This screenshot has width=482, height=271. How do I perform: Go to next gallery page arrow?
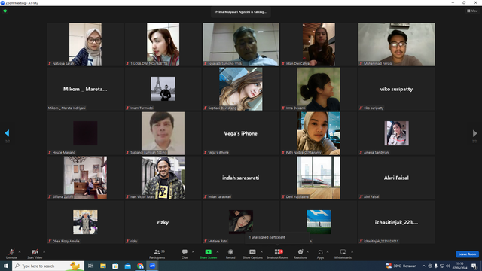coord(474,133)
